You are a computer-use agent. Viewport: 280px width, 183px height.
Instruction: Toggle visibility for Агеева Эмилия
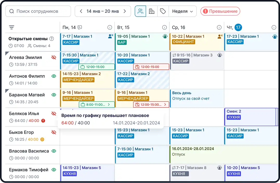[x=54, y=57]
